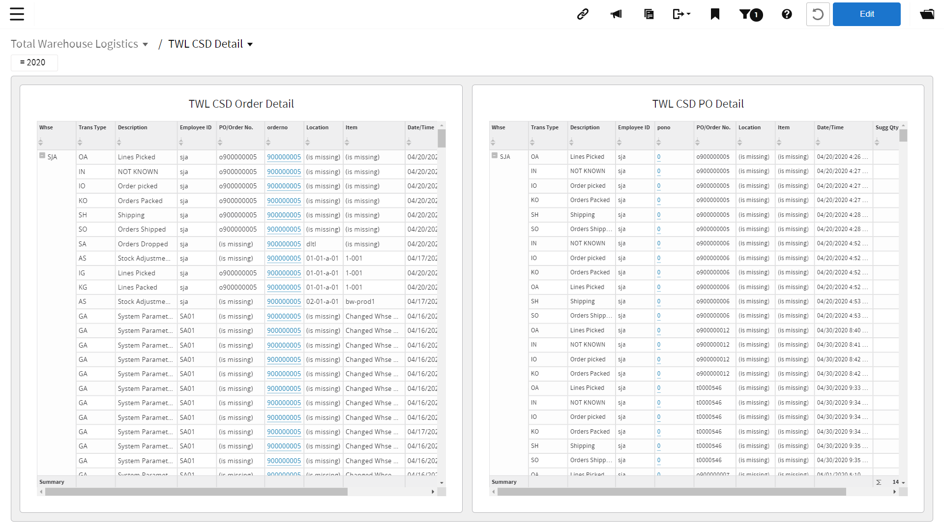Expand the year filter 2020 dropdown
This screenshot has height=531, width=944.
click(x=34, y=62)
